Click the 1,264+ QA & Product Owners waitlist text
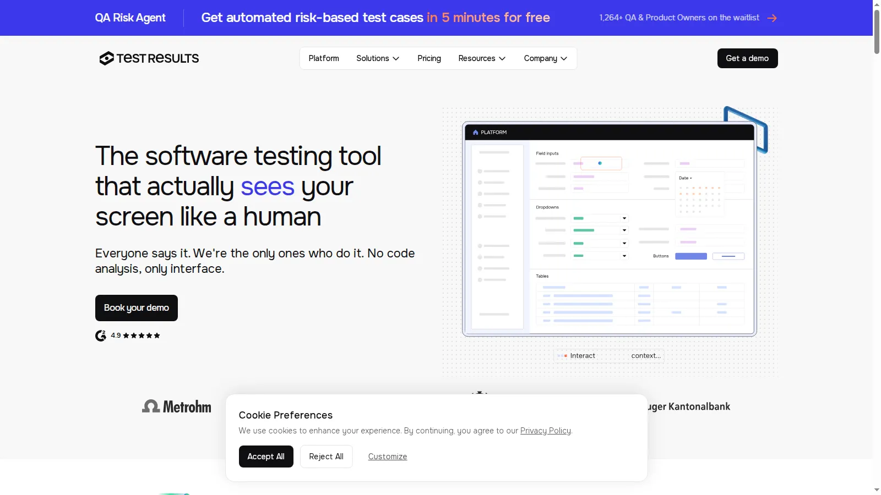Image resolution: width=881 pixels, height=495 pixels. tap(679, 18)
